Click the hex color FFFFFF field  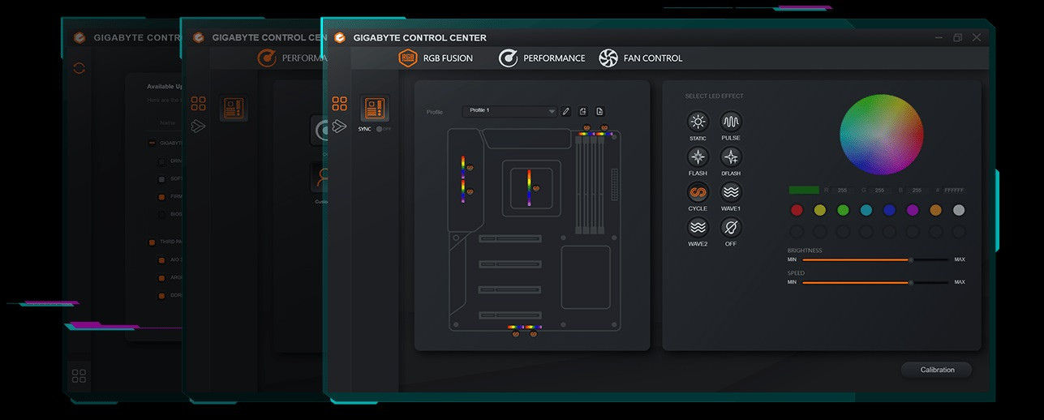click(x=954, y=191)
